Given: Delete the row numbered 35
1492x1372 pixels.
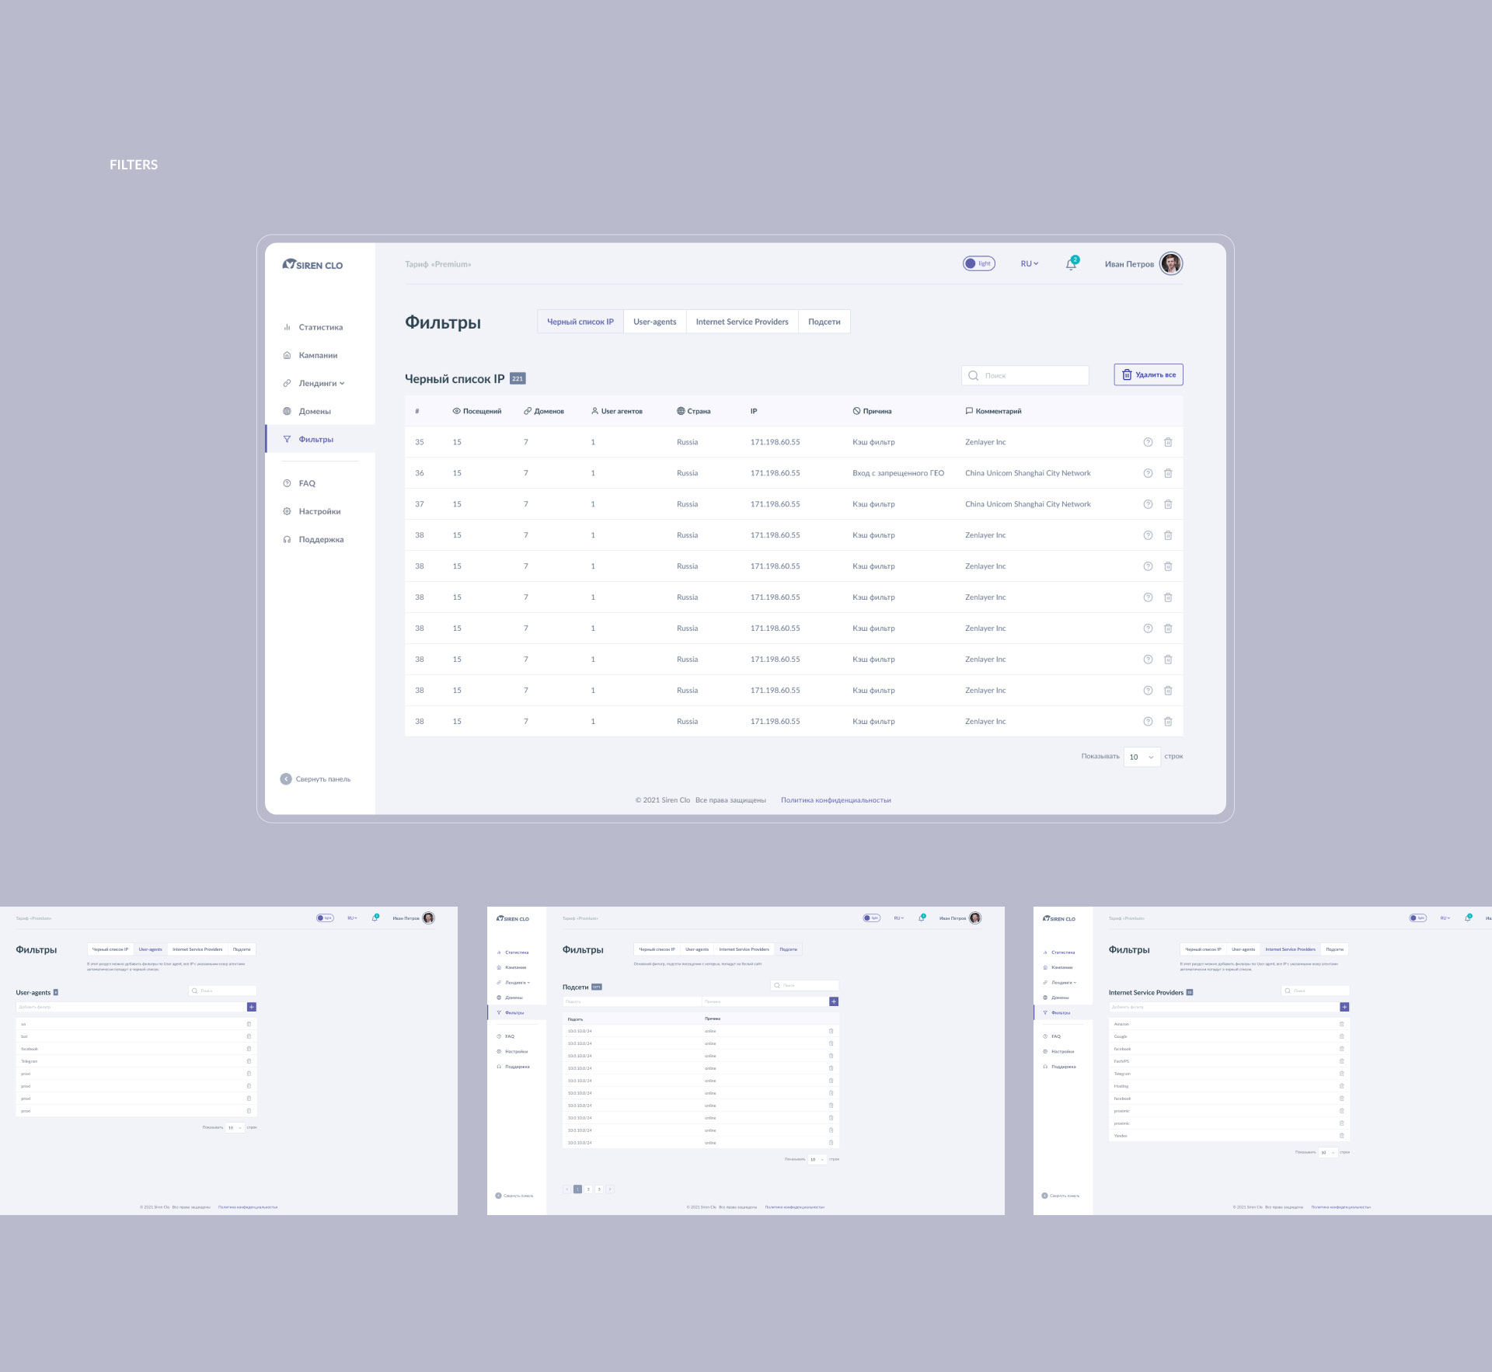Looking at the screenshot, I should pyautogui.click(x=1168, y=442).
